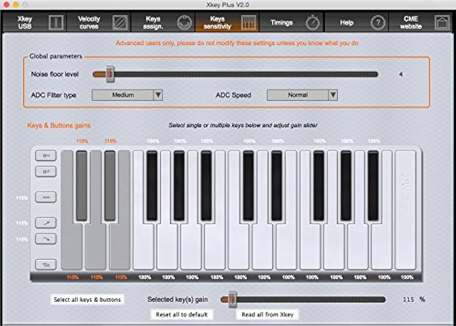Click Reset all to default
Image resolution: width=456 pixels, height=326 pixels.
point(182,315)
